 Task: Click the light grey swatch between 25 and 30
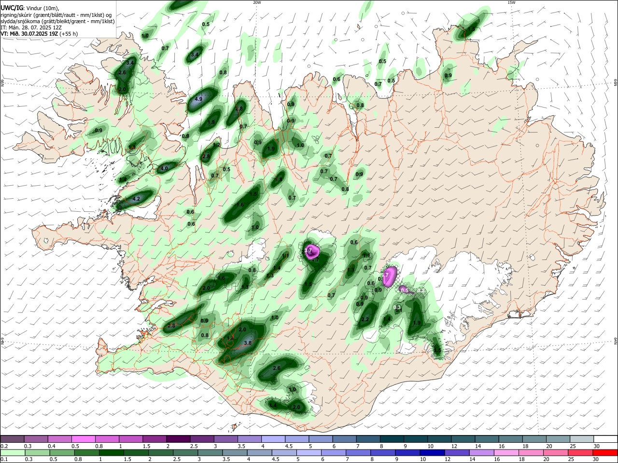click(x=582, y=439)
